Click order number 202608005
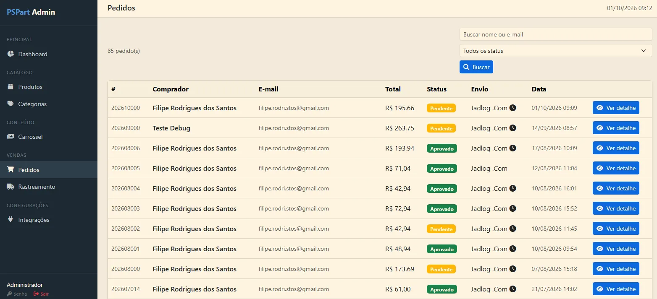This screenshot has width=657, height=299. point(126,168)
